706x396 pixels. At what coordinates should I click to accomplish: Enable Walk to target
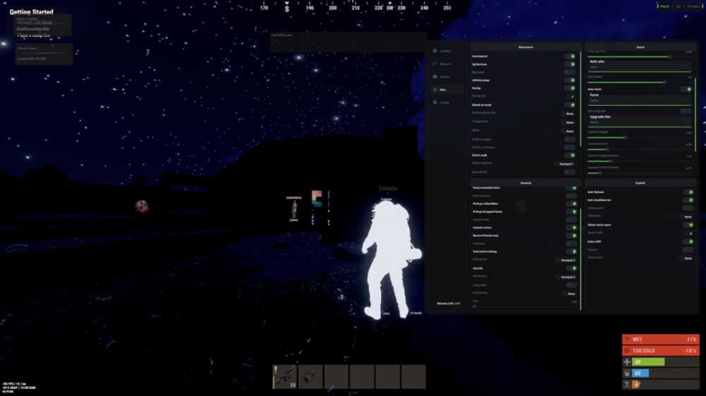coord(570,140)
